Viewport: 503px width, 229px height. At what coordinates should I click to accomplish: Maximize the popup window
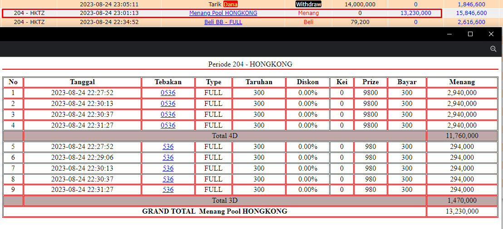tap(470, 34)
